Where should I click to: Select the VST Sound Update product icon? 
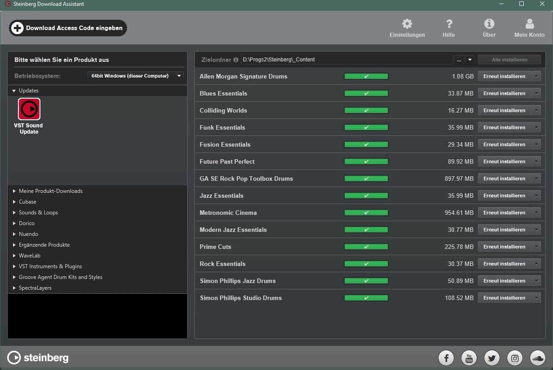[x=29, y=109]
